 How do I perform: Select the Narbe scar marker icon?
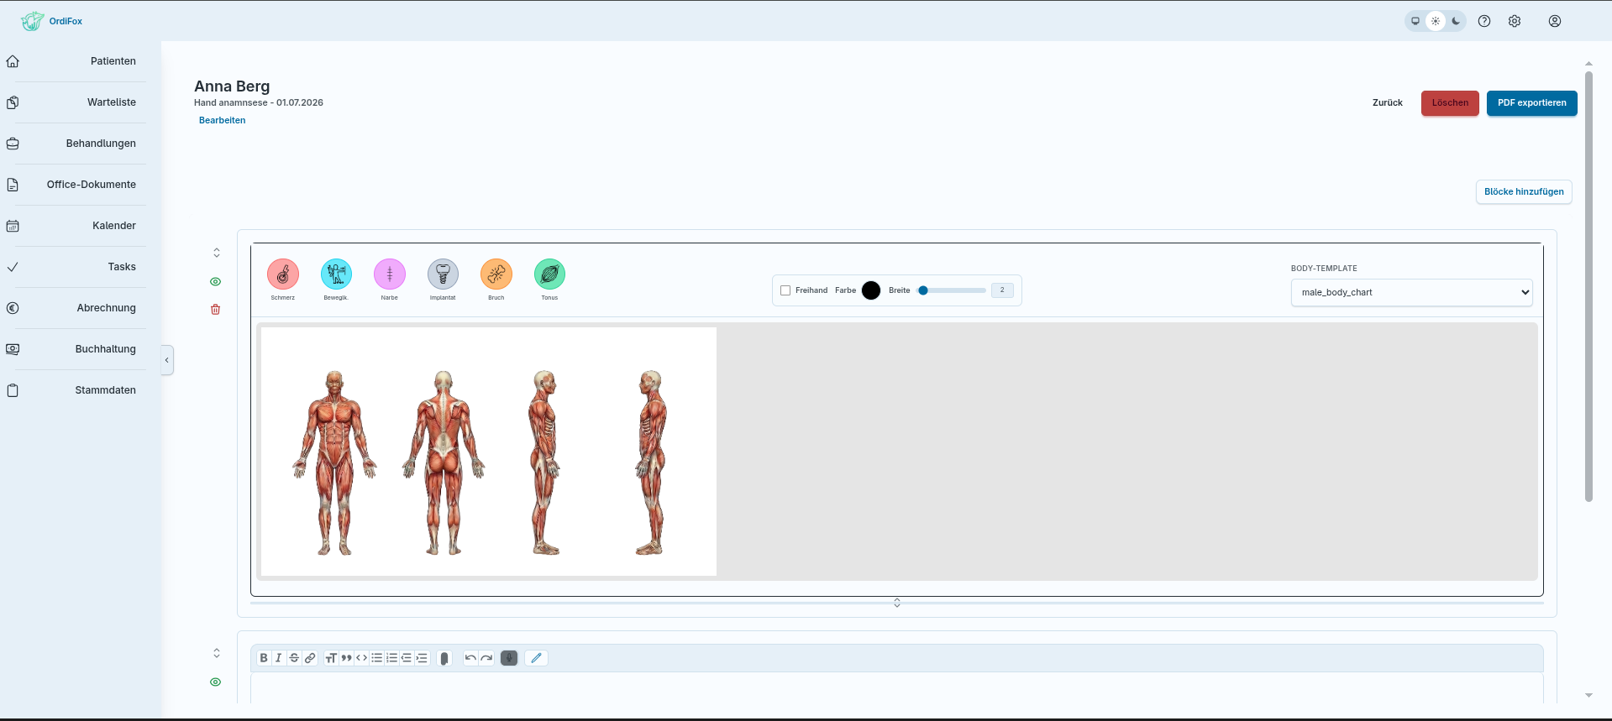[390, 274]
